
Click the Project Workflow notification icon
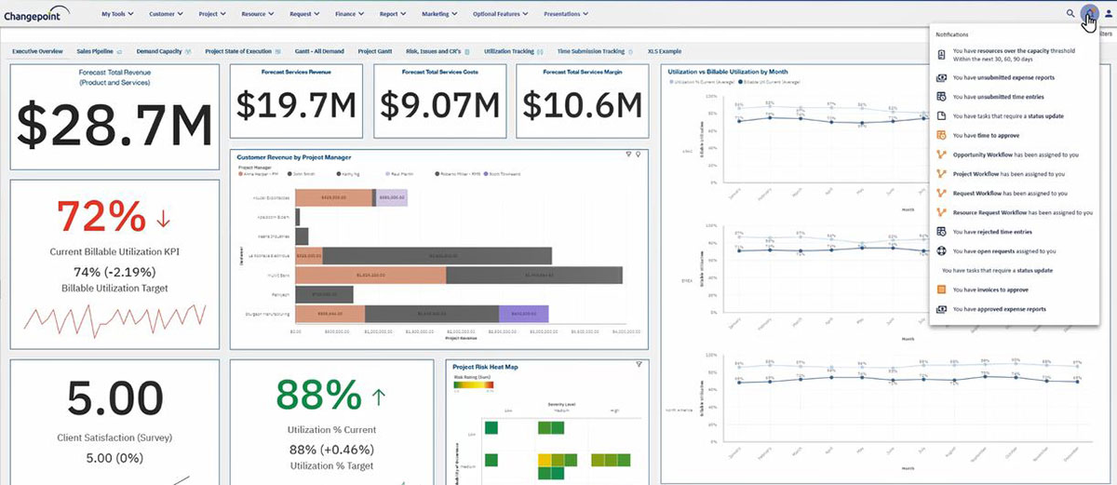click(942, 174)
